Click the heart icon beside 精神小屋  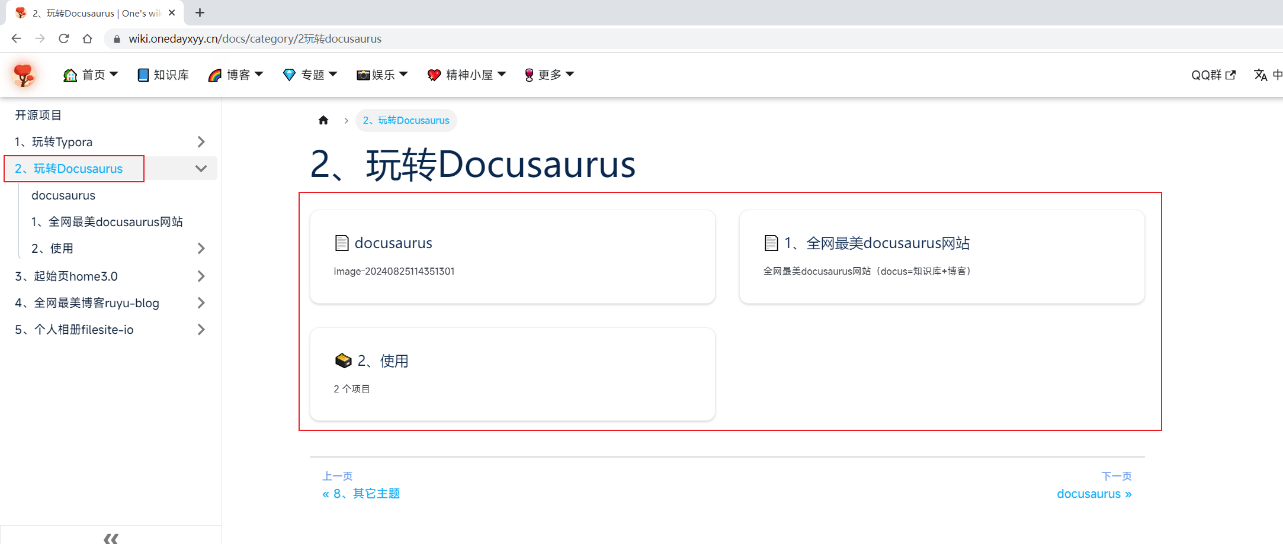[x=434, y=75]
